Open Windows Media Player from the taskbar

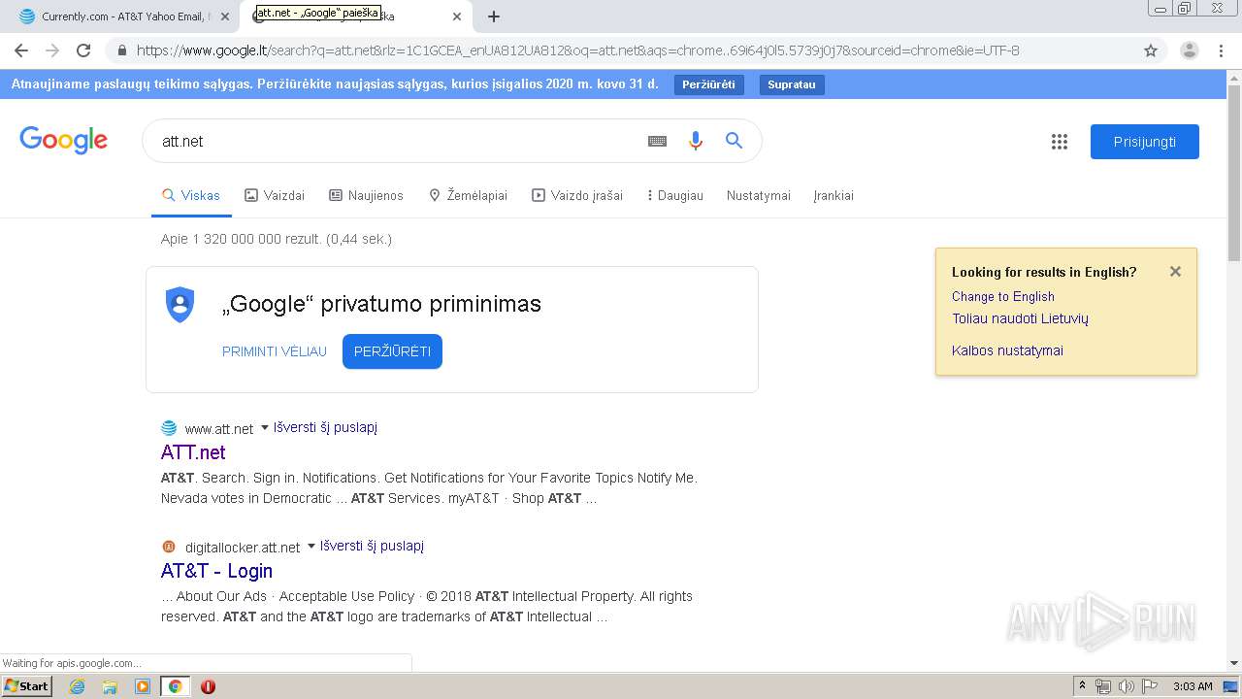143,686
